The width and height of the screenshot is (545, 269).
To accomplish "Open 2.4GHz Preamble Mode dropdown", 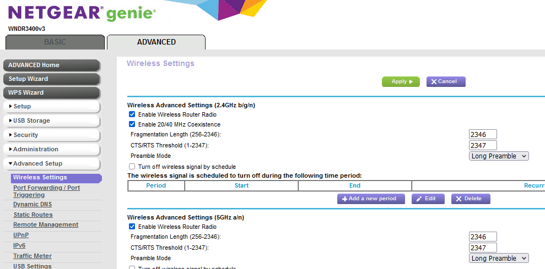I will [499, 156].
